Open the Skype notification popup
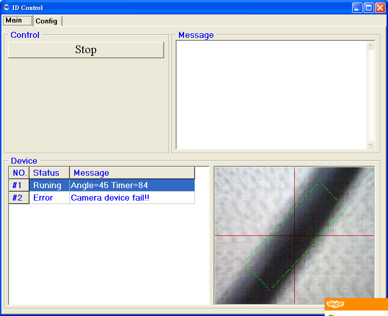This screenshot has width=388, height=316. (x=356, y=307)
